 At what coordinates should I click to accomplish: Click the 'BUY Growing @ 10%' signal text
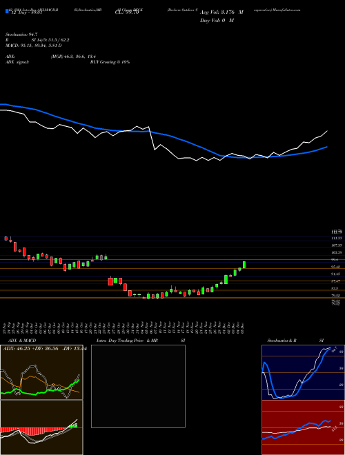click(110, 62)
